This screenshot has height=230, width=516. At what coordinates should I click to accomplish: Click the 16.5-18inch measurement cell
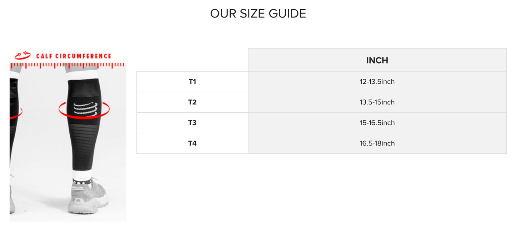click(377, 143)
